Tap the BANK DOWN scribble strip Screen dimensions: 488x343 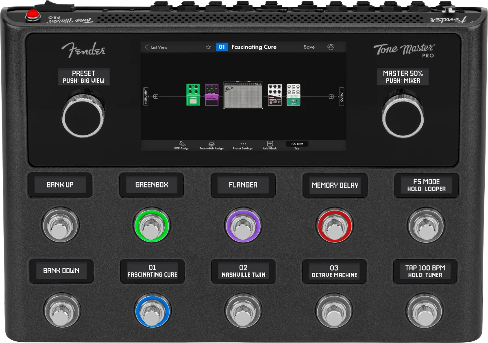[x=61, y=271]
